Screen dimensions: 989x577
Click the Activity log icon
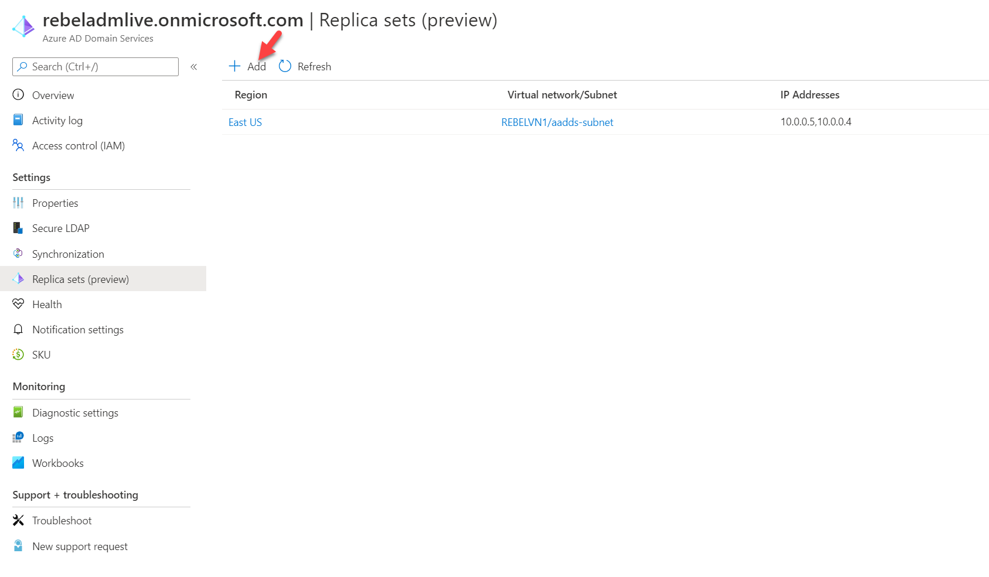[x=18, y=120]
